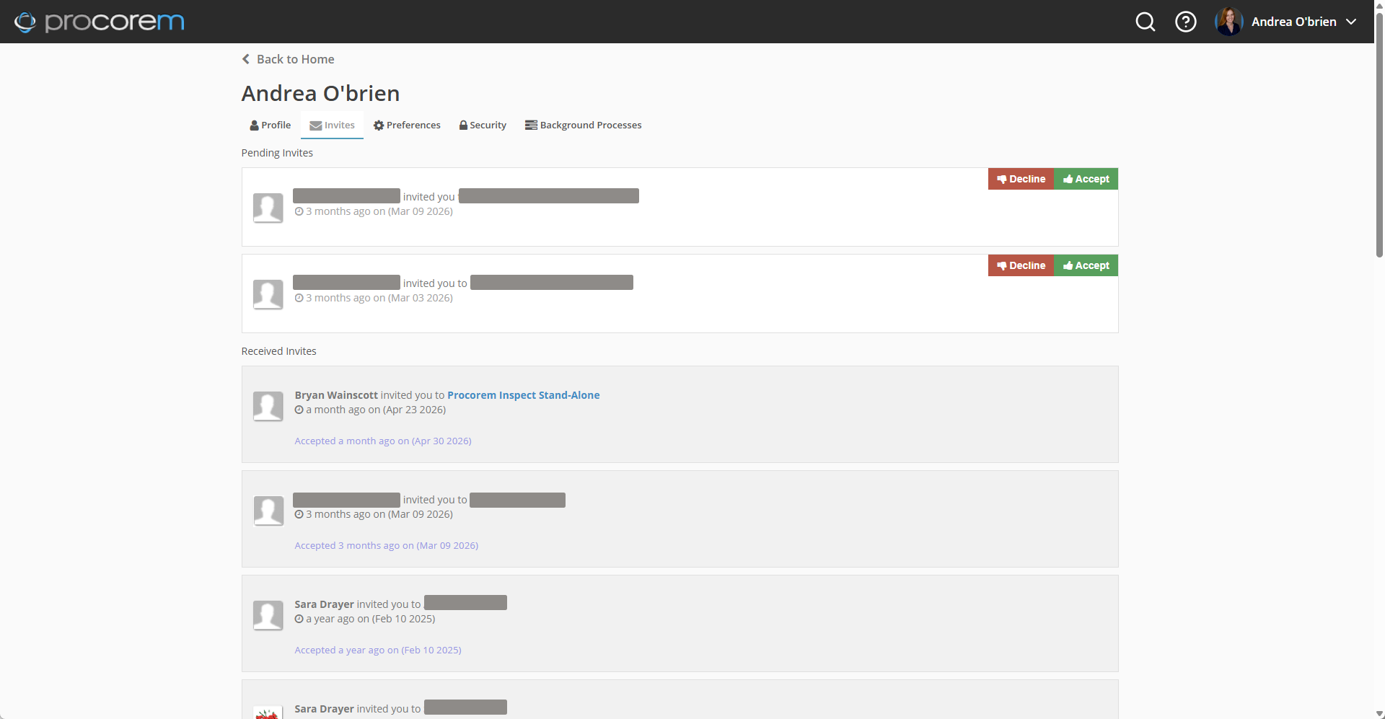Open the Security tab
Image resolution: width=1385 pixels, height=719 pixels.
tap(483, 125)
